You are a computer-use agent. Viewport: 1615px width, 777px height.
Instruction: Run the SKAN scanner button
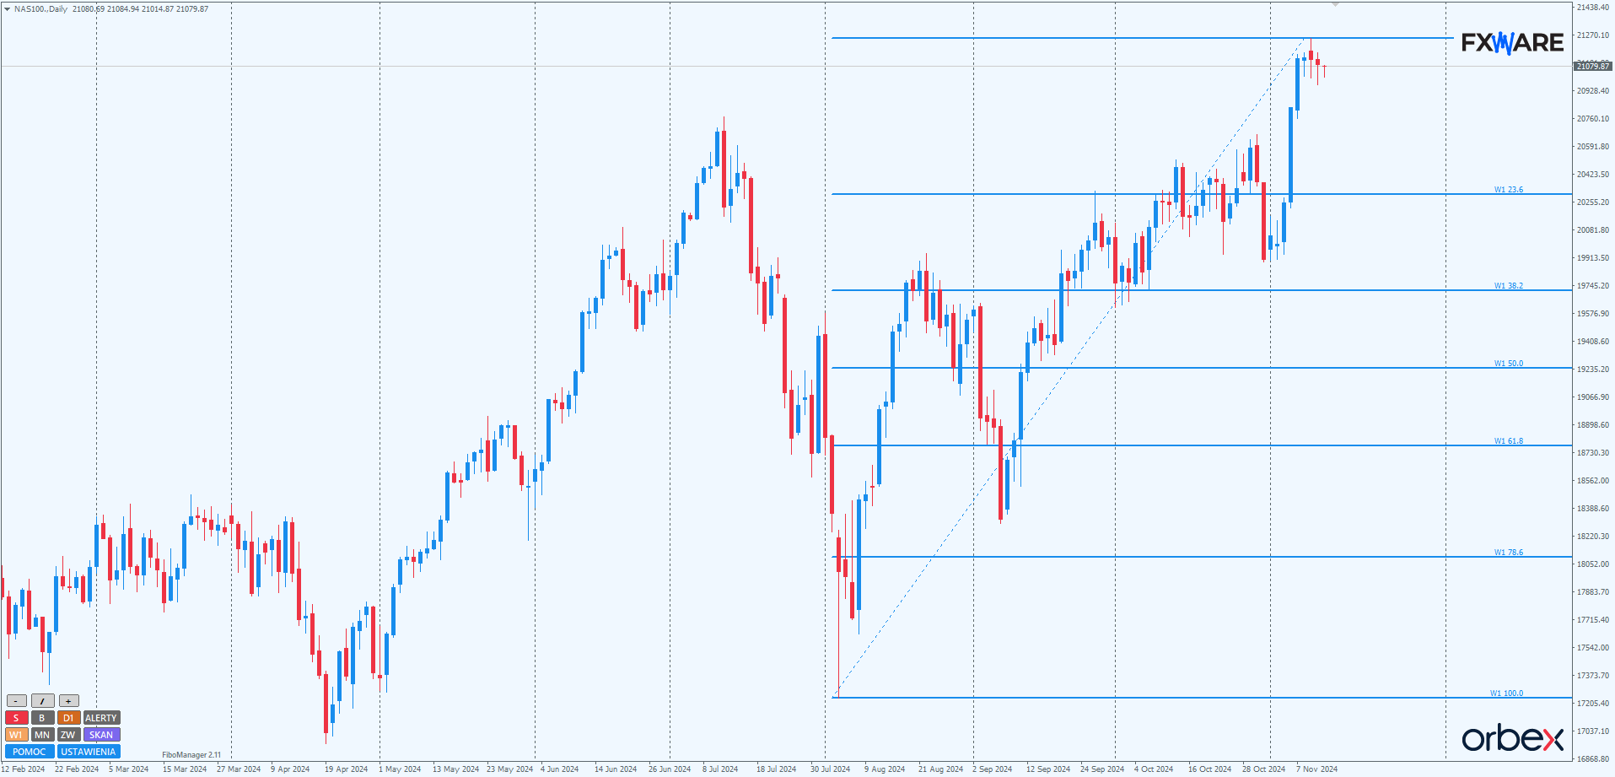coord(101,735)
